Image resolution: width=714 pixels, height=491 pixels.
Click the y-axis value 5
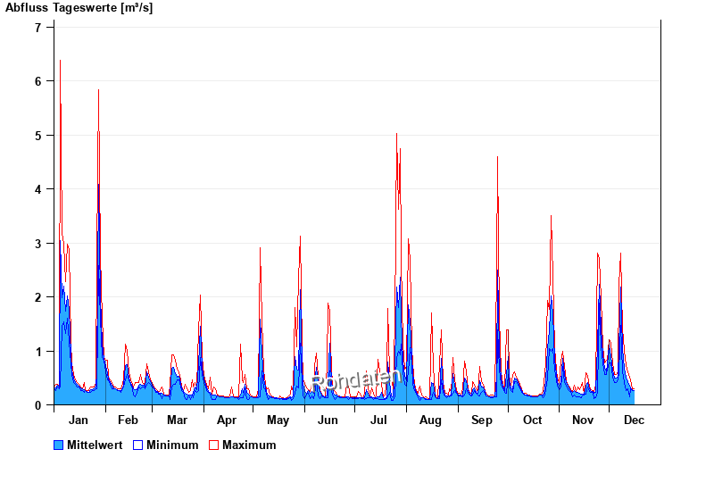(x=38, y=136)
